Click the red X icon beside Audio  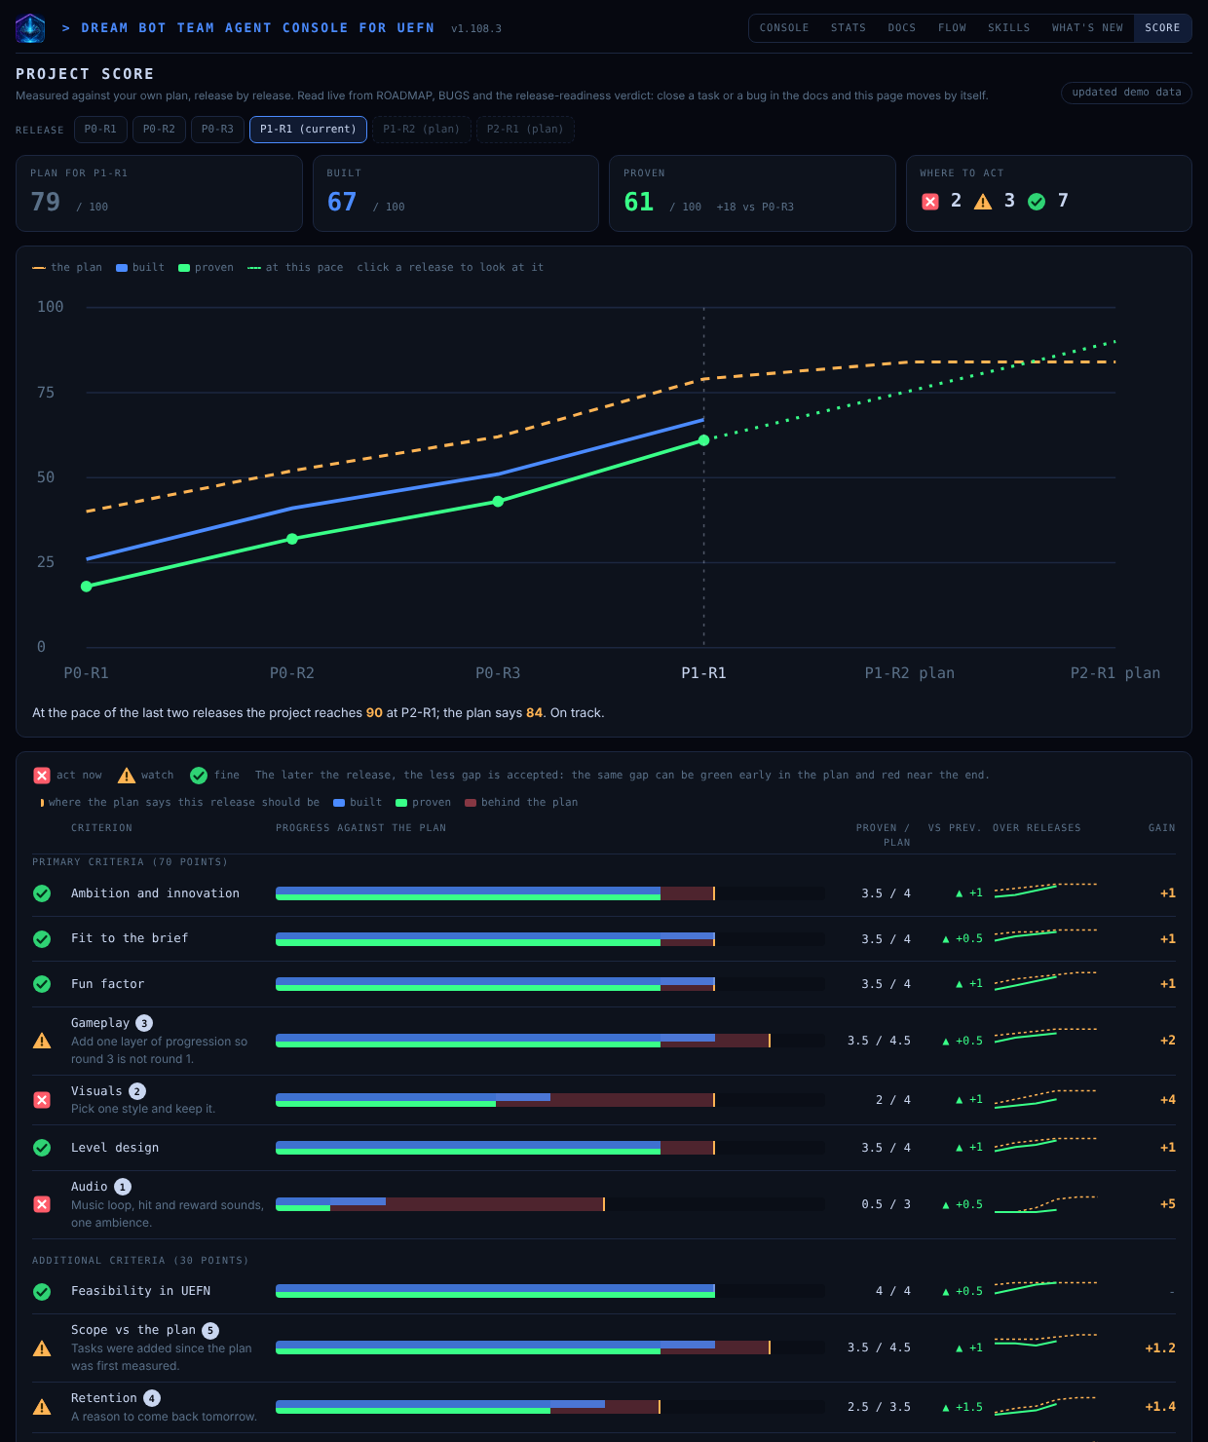click(42, 1204)
